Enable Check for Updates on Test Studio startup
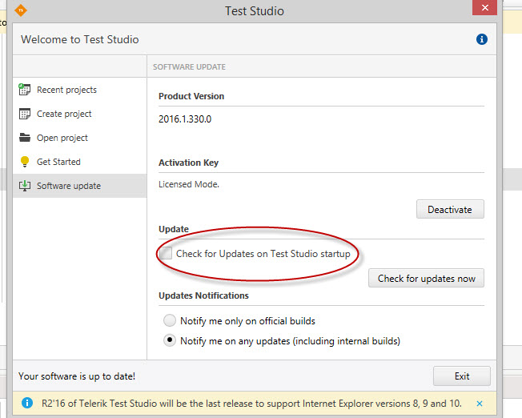Screen dimensions: 522x418 (x=167, y=254)
